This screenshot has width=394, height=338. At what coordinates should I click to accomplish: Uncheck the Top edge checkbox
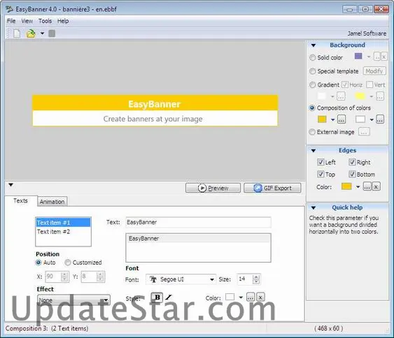tap(321, 174)
